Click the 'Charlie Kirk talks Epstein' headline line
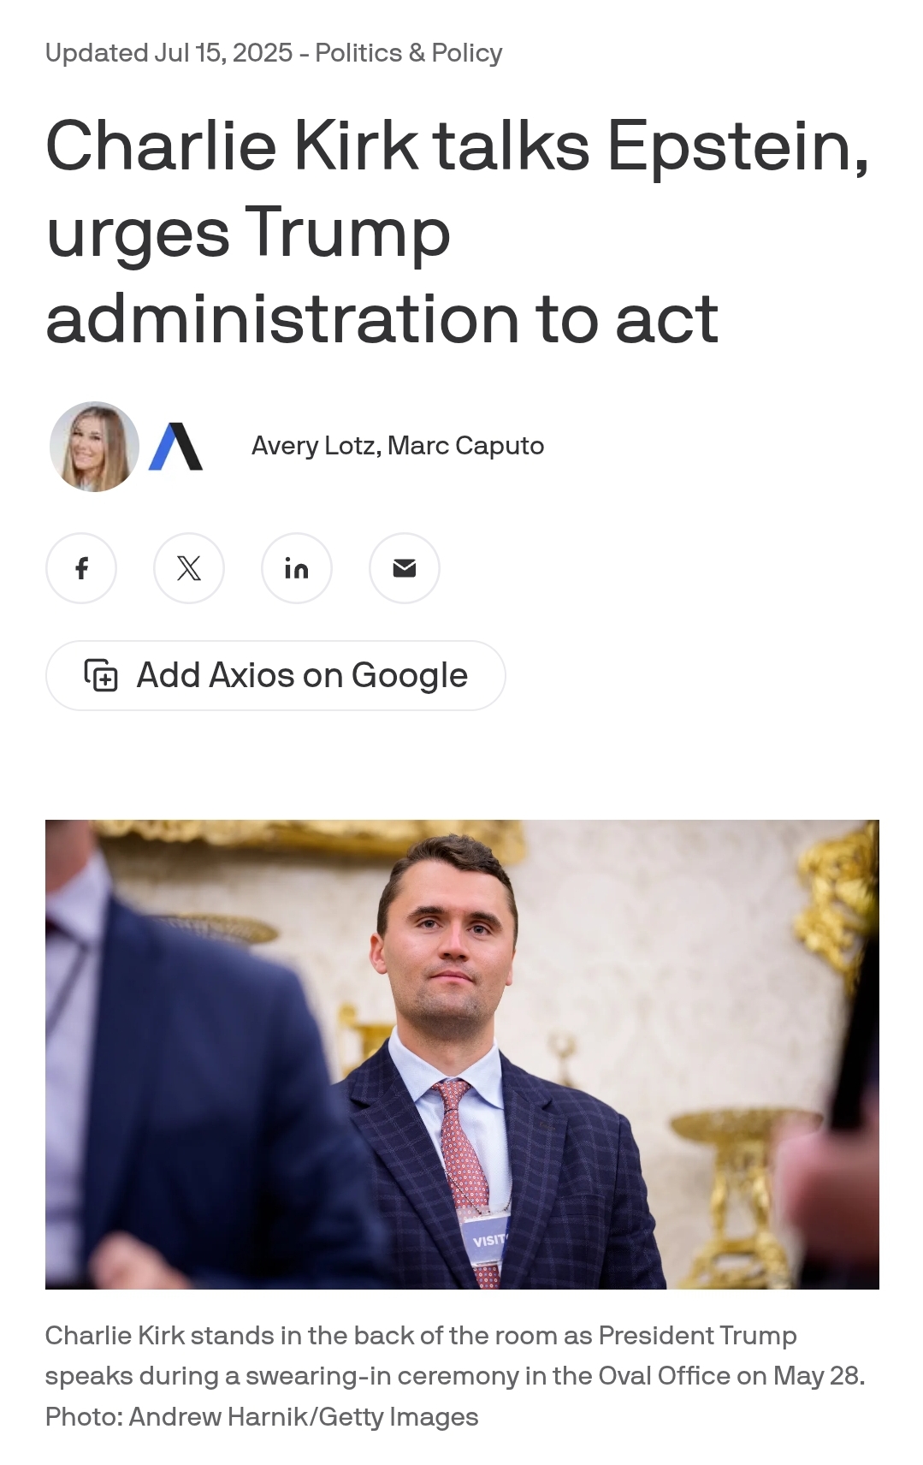The image size is (923, 1465). tap(458, 146)
